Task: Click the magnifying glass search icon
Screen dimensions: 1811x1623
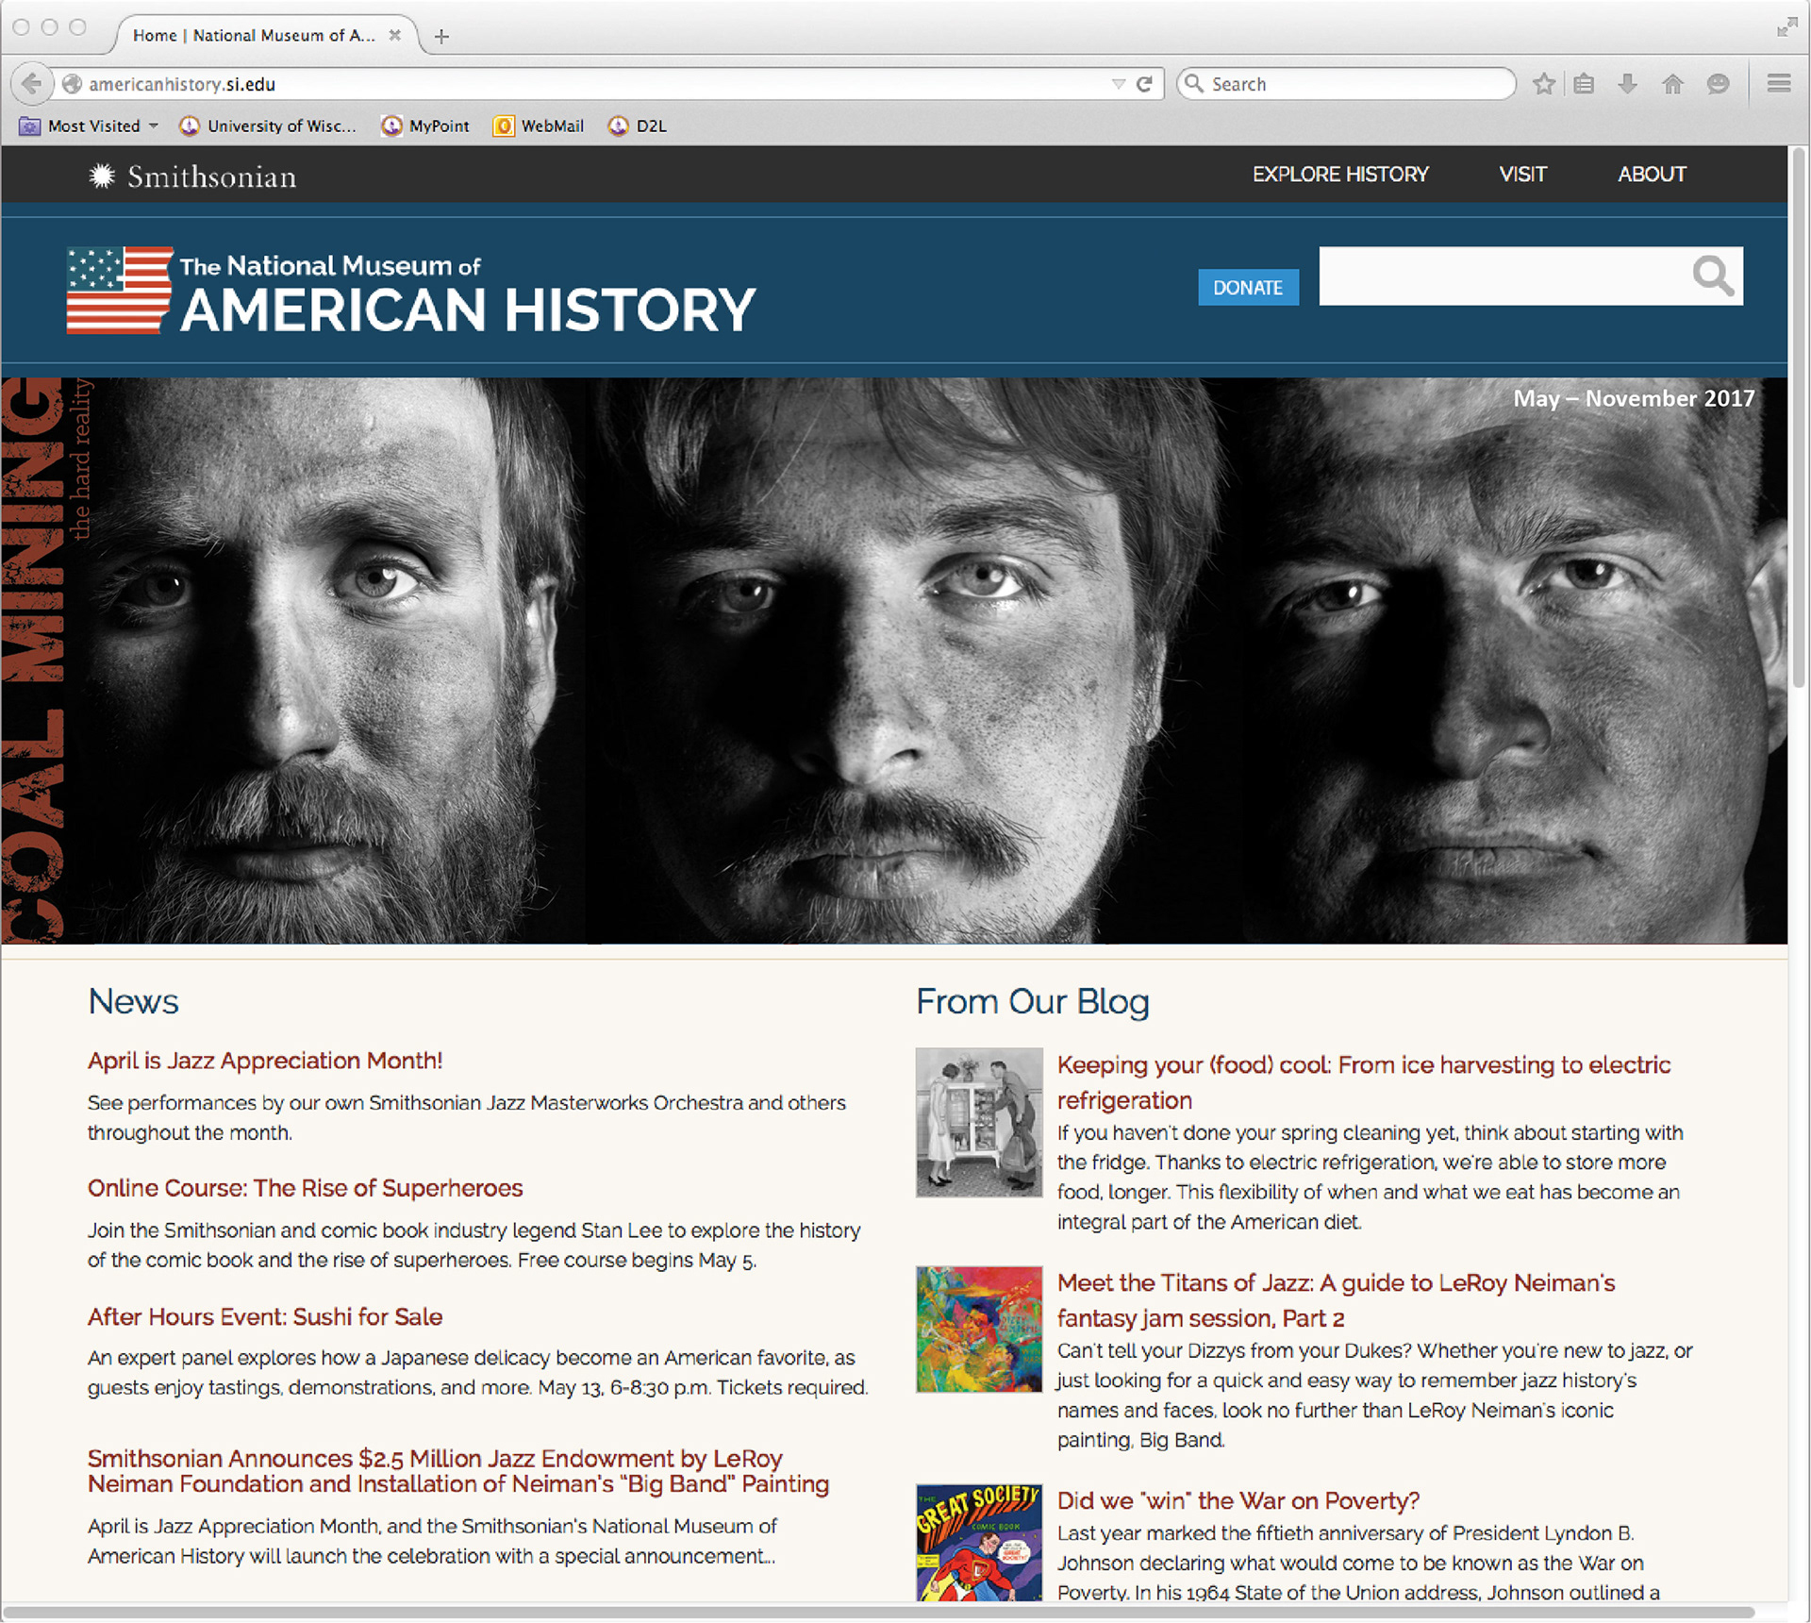Action: [1713, 276]
